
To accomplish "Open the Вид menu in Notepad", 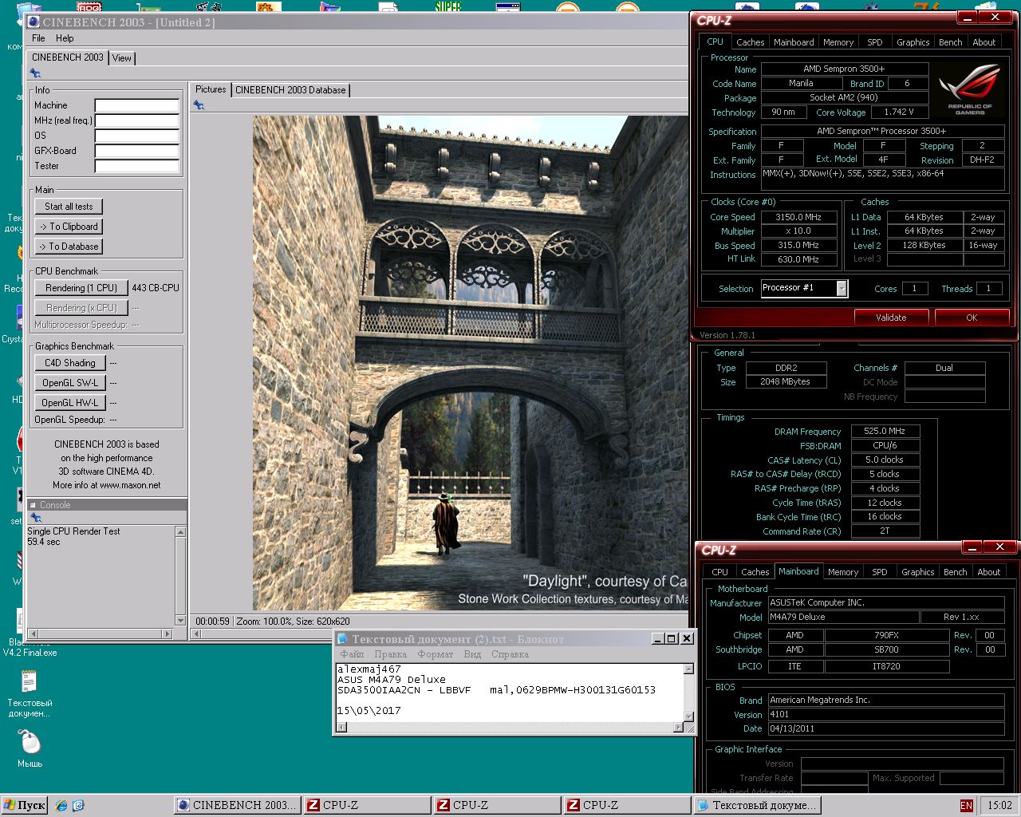I will tap(472, 654).
